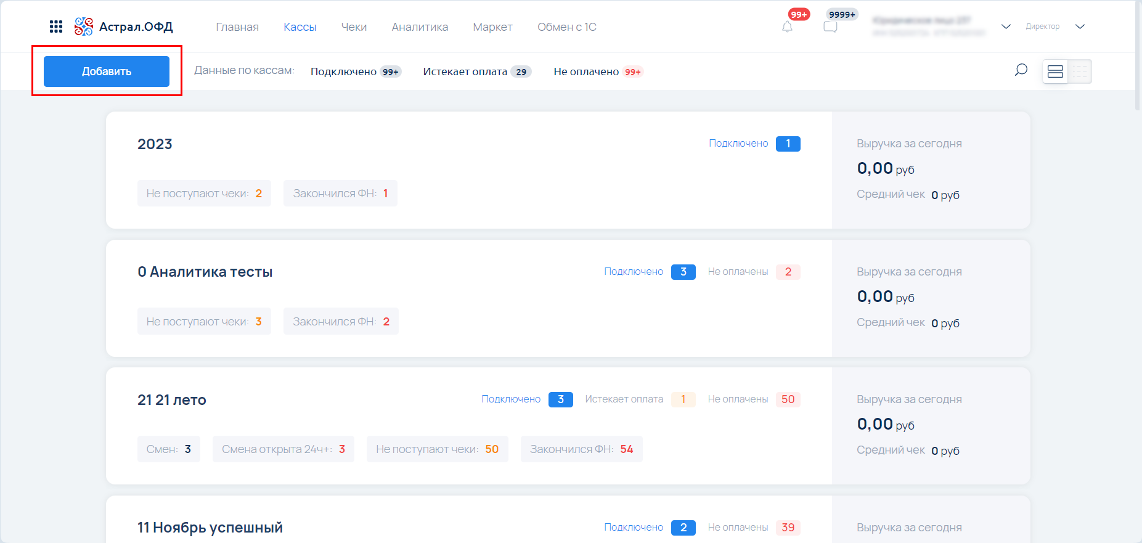Expand the organization dropdown chevron
The image size is (1142, 543).
(x=1006, y=27)
